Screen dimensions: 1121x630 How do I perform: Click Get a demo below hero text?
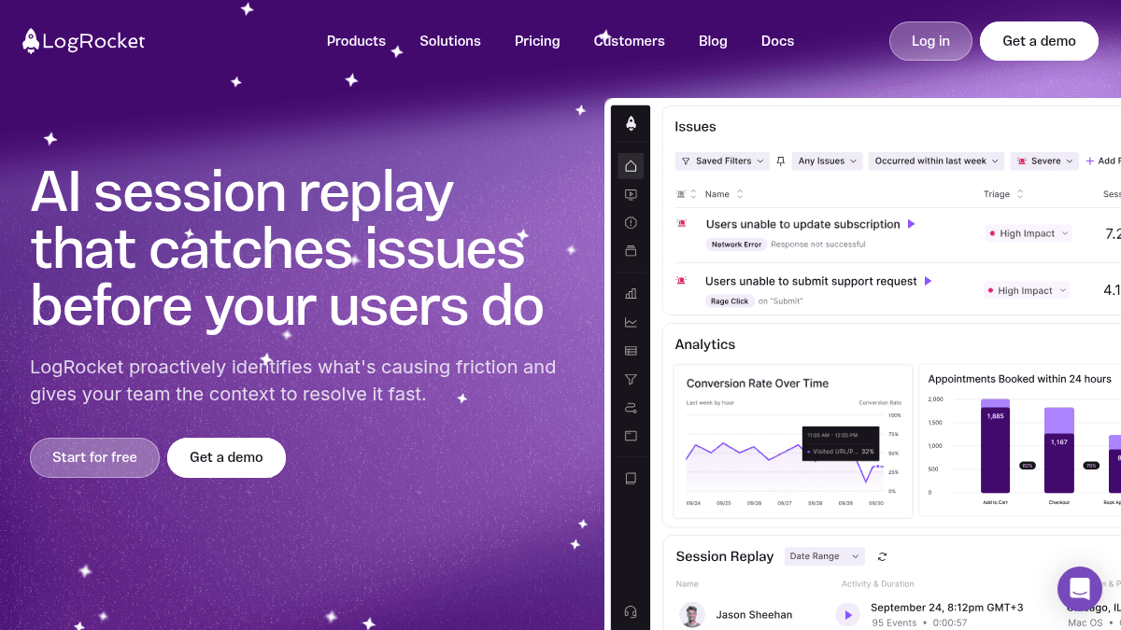click(226, 457)
